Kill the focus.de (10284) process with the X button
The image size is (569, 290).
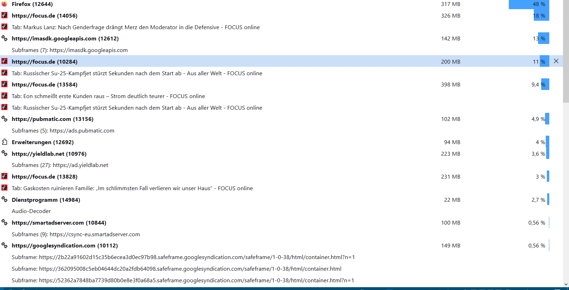(556, 61)
